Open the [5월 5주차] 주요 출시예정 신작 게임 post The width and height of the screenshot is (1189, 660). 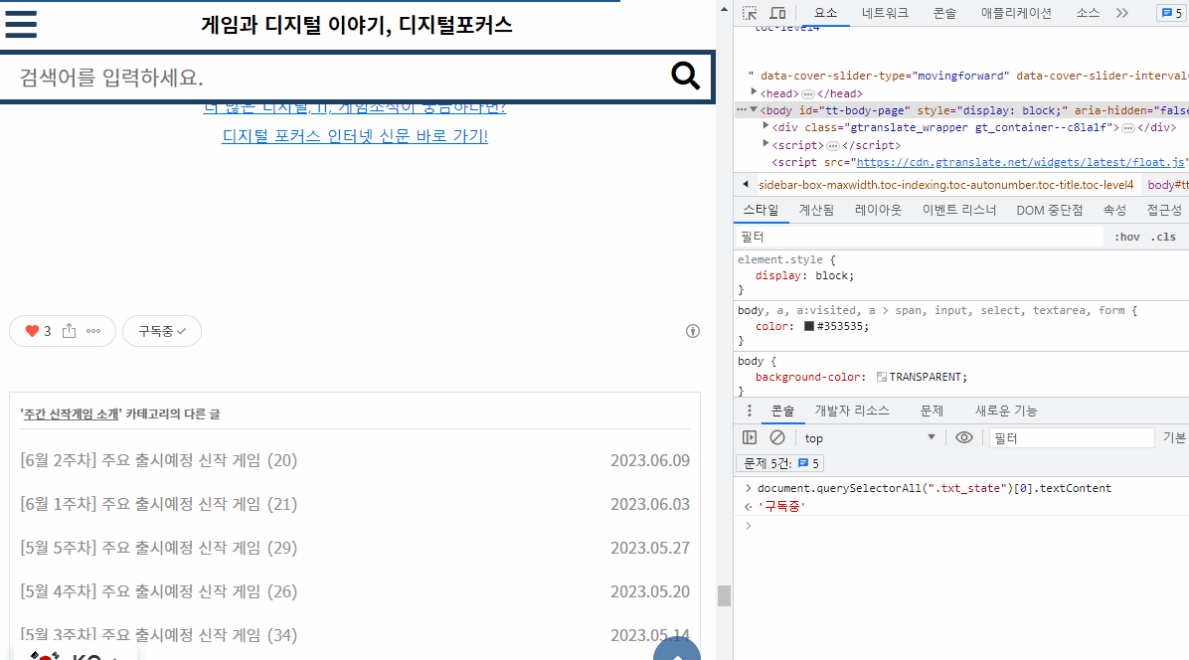158,548
